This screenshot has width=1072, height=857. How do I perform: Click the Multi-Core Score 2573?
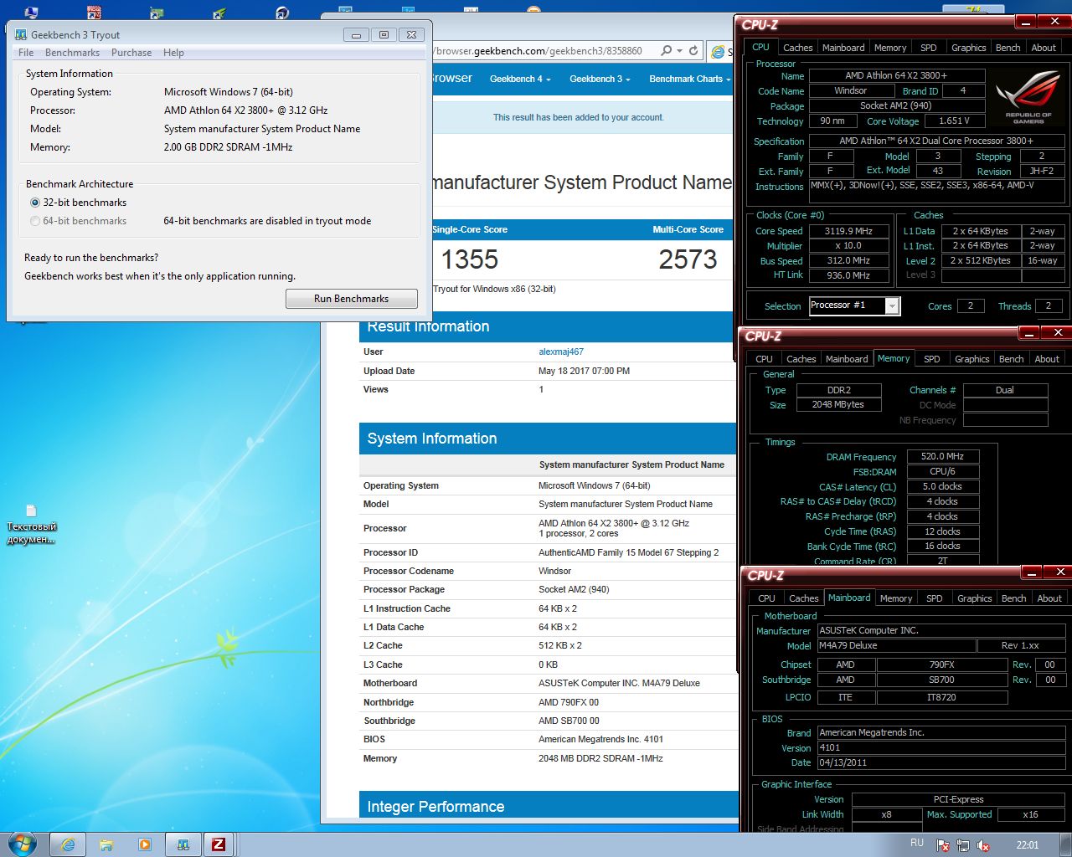(x=688, y=259)
